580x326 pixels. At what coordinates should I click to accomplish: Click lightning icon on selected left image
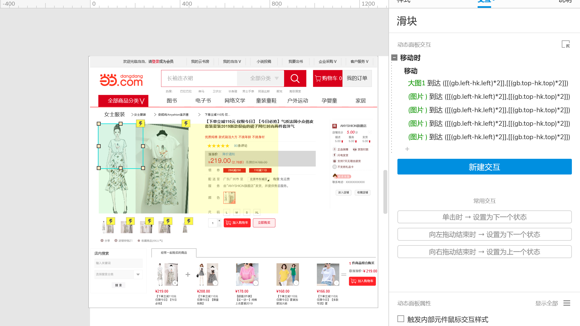(x=140, y=123)
